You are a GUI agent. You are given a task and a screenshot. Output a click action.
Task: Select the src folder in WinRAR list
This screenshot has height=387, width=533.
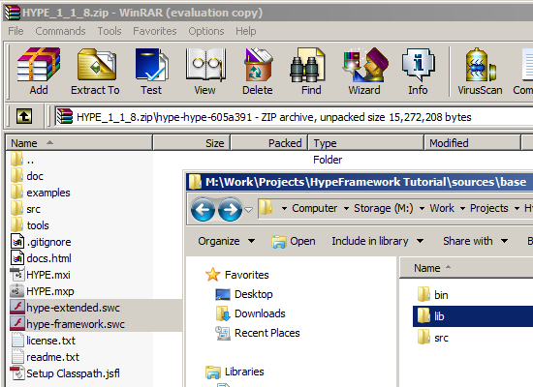(25, 209)
